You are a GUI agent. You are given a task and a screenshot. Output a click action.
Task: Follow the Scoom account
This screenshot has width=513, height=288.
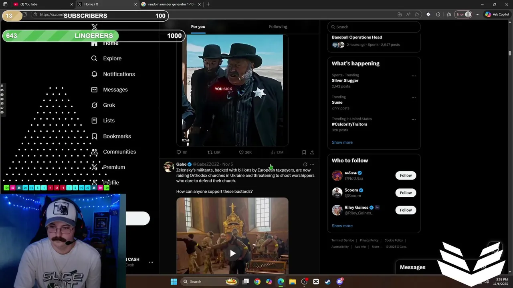(406, 193)
